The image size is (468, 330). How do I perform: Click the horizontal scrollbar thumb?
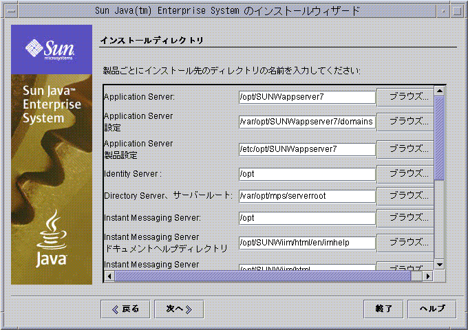coord(263,276)
